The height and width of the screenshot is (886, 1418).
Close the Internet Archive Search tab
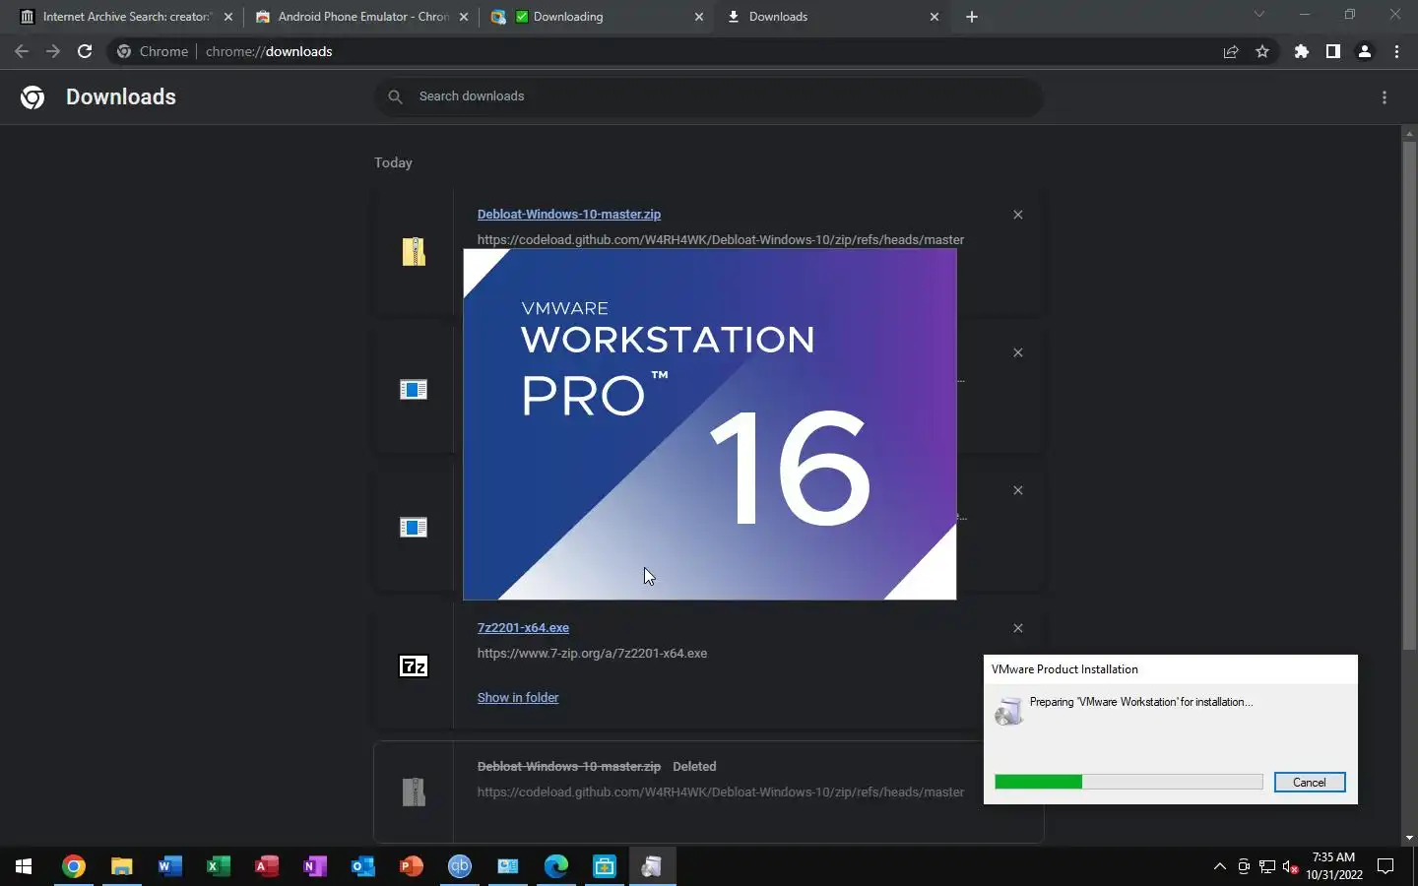(x=228, y=17)
